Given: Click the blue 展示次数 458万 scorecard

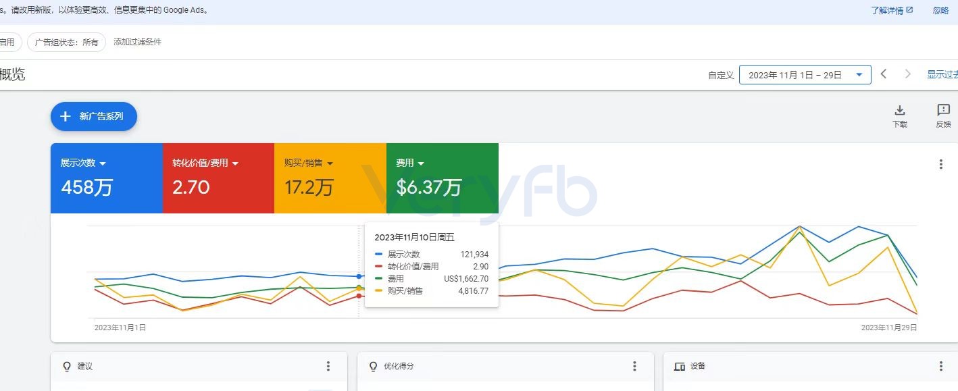Looking at the screenshot, I should click(x=106, y=178).
